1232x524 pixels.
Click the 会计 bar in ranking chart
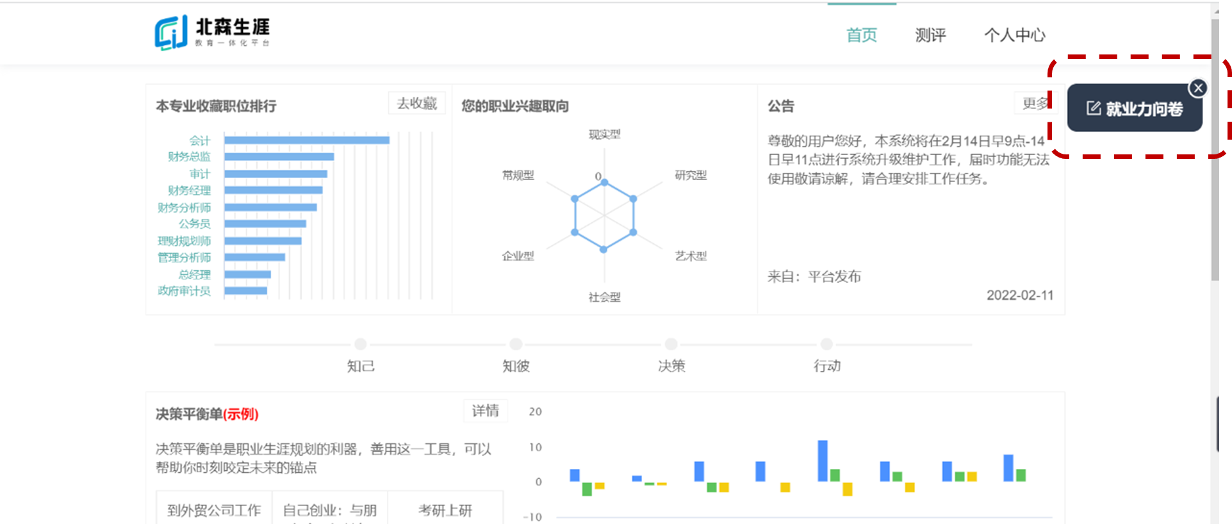306,140
